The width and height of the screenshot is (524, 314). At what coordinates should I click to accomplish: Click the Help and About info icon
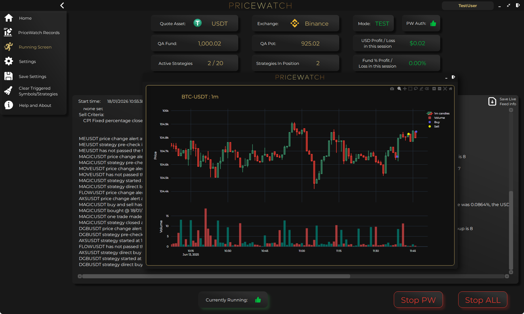point(9,105)
